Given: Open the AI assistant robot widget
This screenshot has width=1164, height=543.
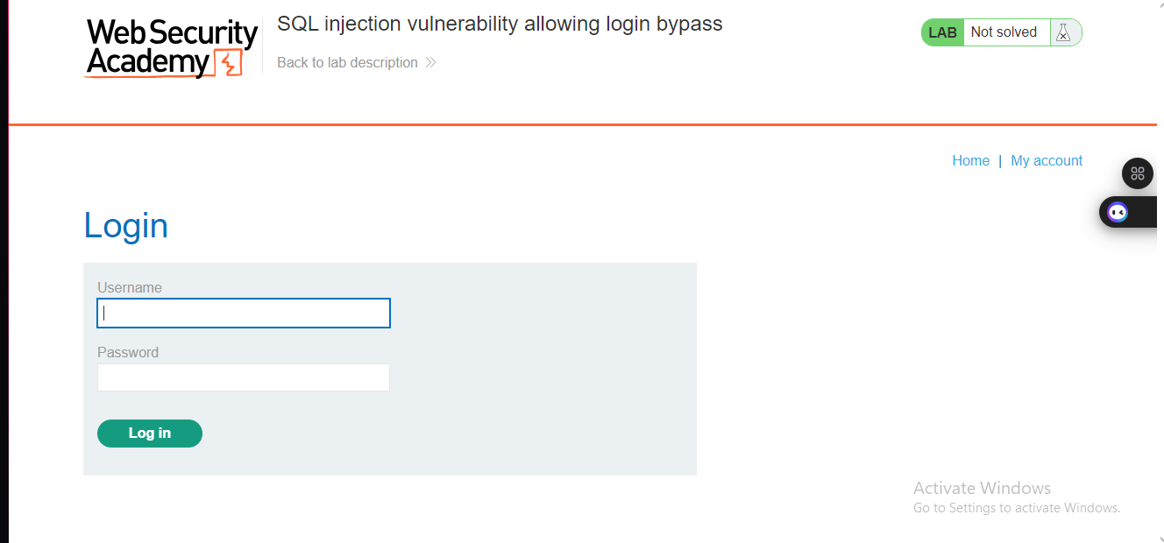Looking at the screenshot, I should (x=1117, y=211).
